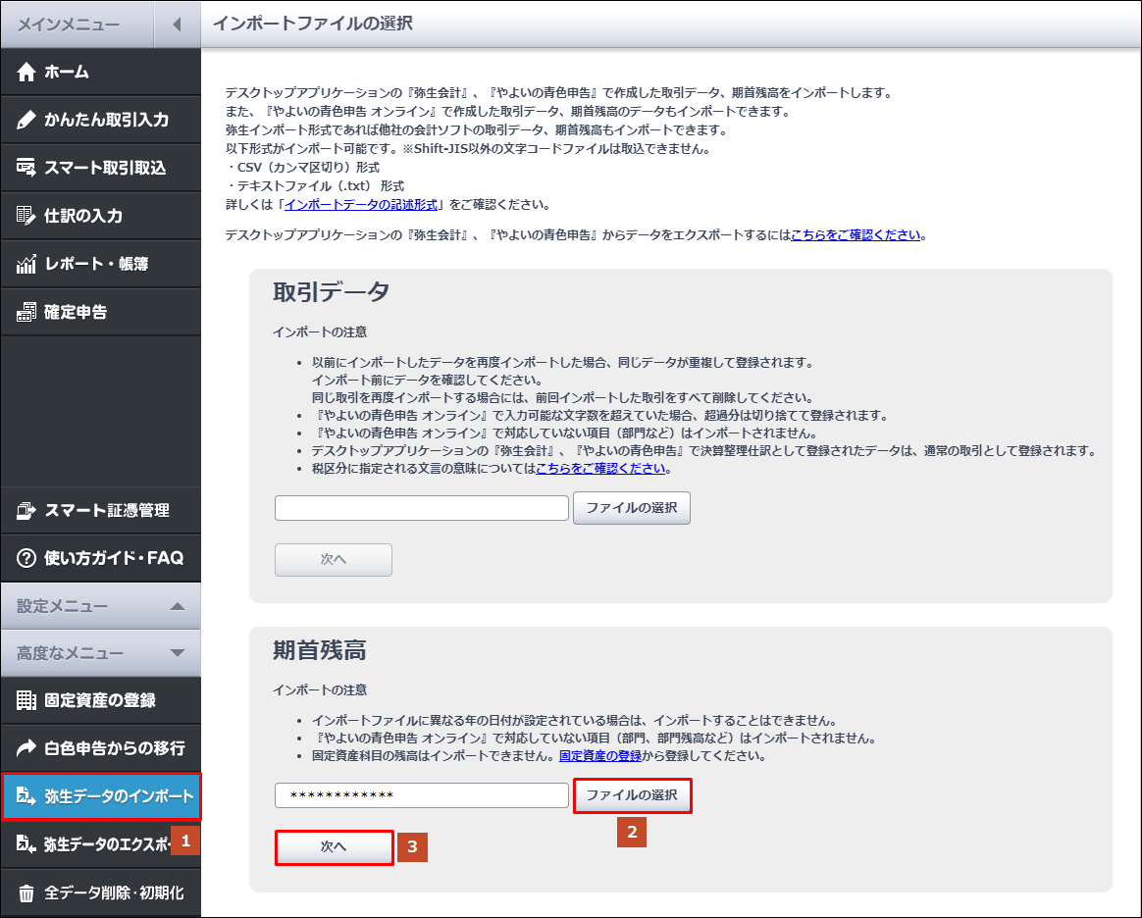Open the ホーム menu item
The image size is (1142, 918).
(100, 72)
